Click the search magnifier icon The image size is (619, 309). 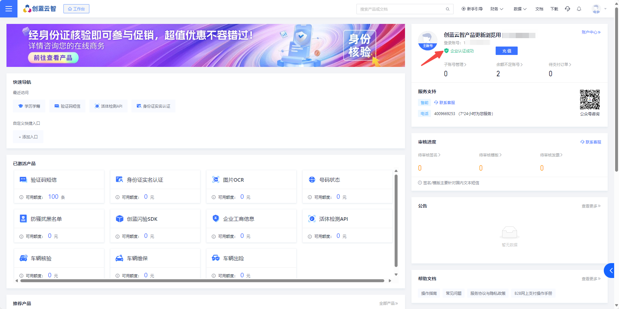click(x=447, y=9)
